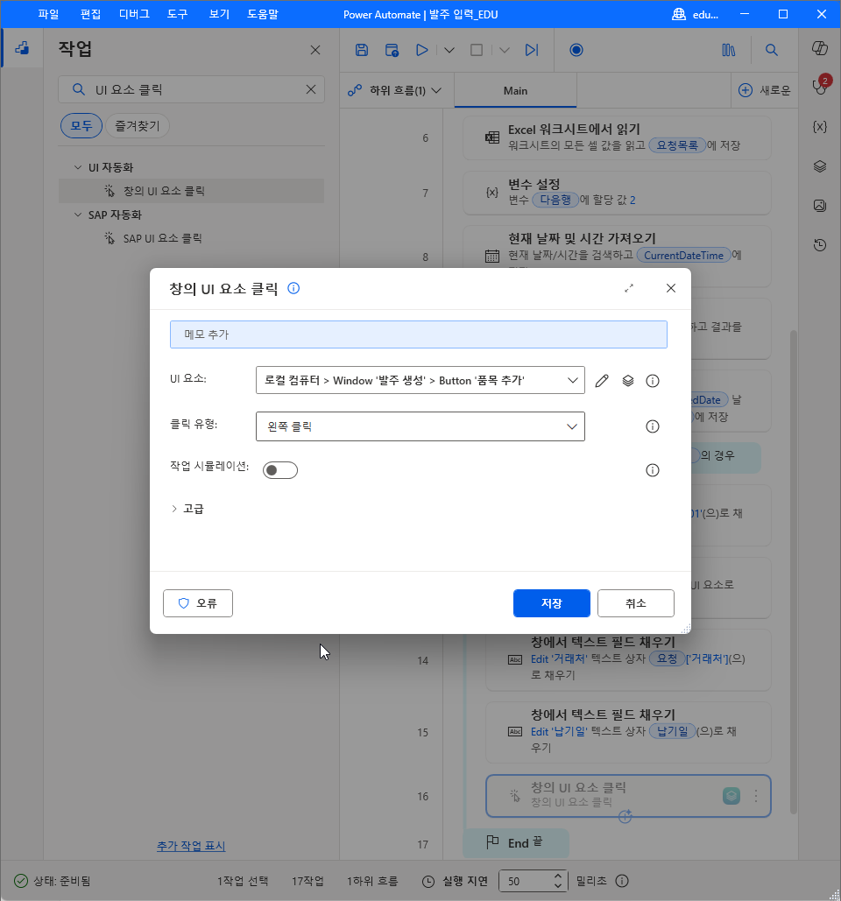Open the dropdown arrow beside Stop
841x901 pixels.
pyautogui.click(x=504, y=50)
